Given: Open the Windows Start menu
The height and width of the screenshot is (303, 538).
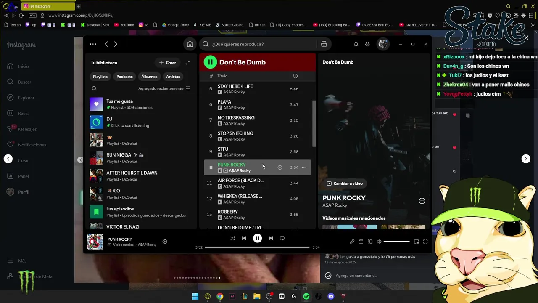Looking at the screenshot, I should [195, 296].
